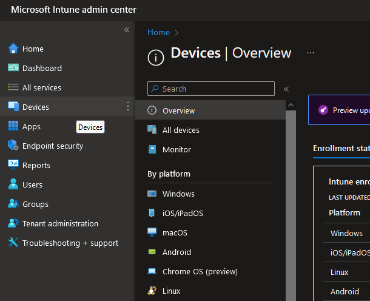Screen dimensions: 370x301
Task: Click the Reports monitor icon
Action: pos(13,164)
